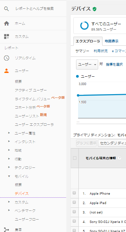
Task: Click the search magnifier icon
Action: coord(6,9)
